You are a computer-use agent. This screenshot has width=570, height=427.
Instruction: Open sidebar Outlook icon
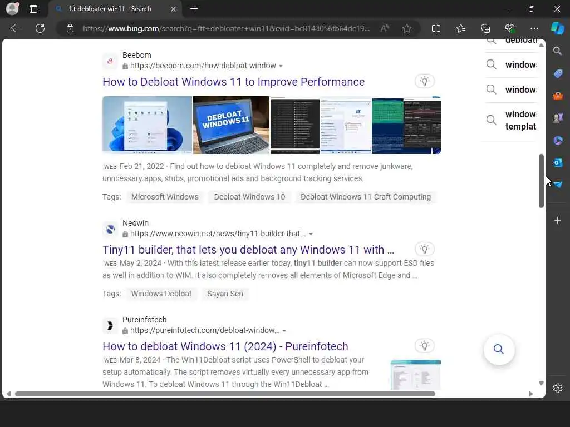tap(558, 162)
